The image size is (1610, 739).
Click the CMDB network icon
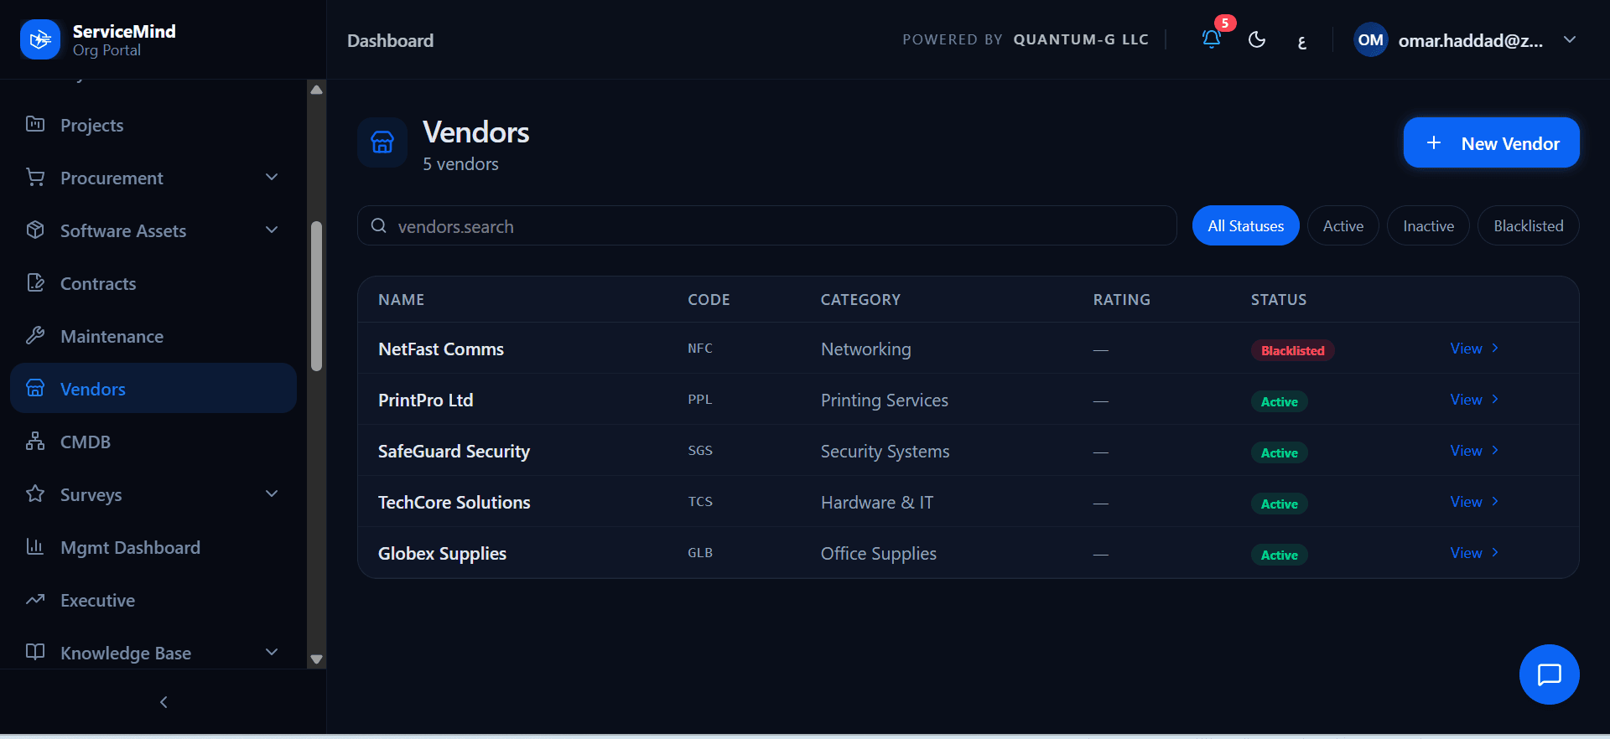35,441
